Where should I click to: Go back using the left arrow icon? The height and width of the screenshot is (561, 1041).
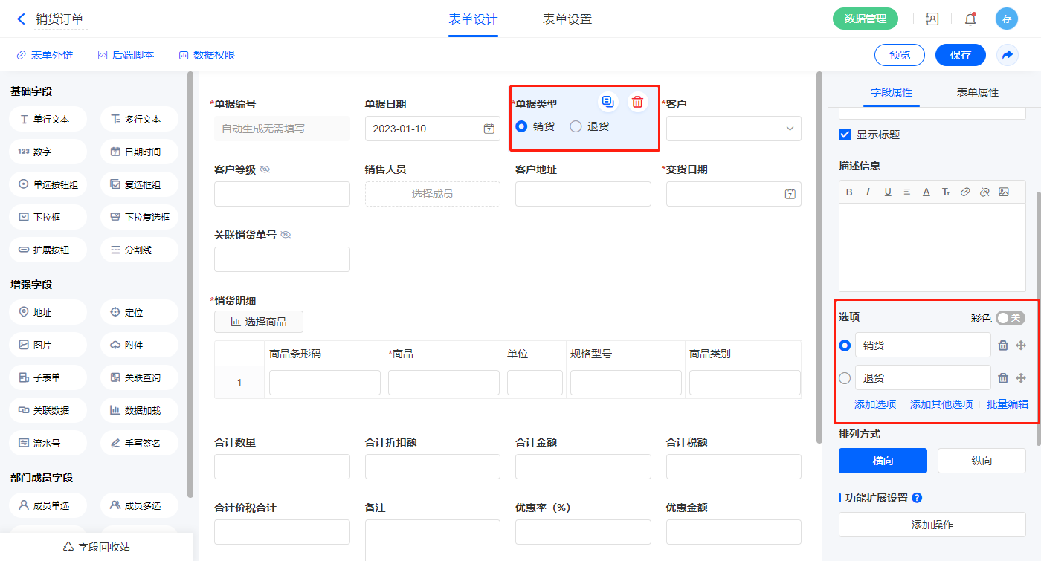(x=21, y=19)
